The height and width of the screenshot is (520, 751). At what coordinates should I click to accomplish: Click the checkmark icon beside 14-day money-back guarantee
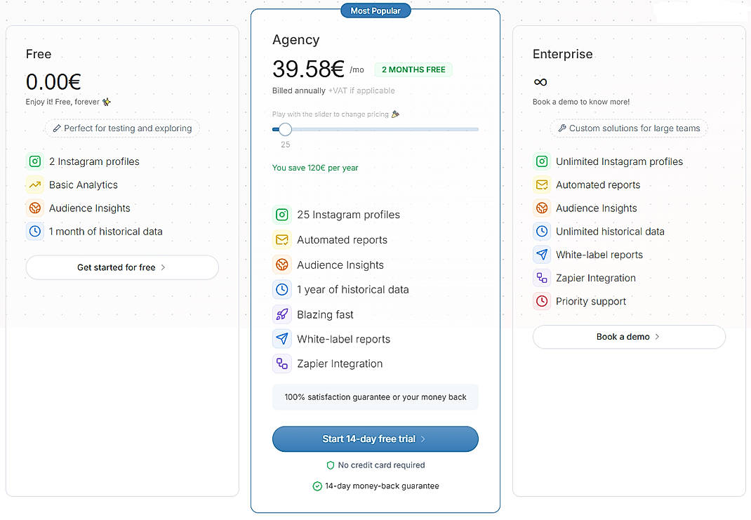[x=317, y=486]
